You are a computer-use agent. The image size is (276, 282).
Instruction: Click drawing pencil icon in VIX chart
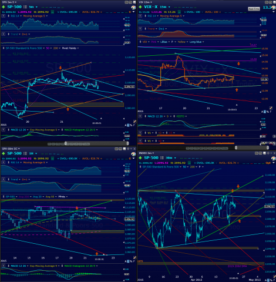[x=271, y=108]
